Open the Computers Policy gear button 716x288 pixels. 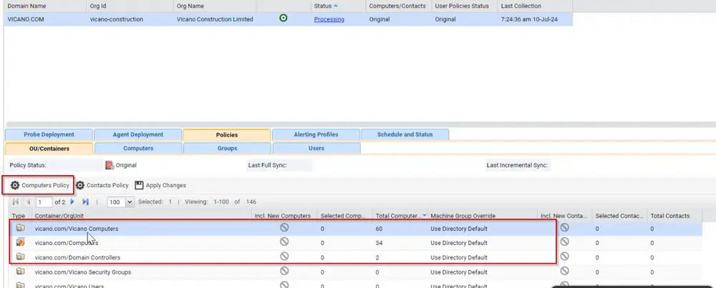pos(40,186)
